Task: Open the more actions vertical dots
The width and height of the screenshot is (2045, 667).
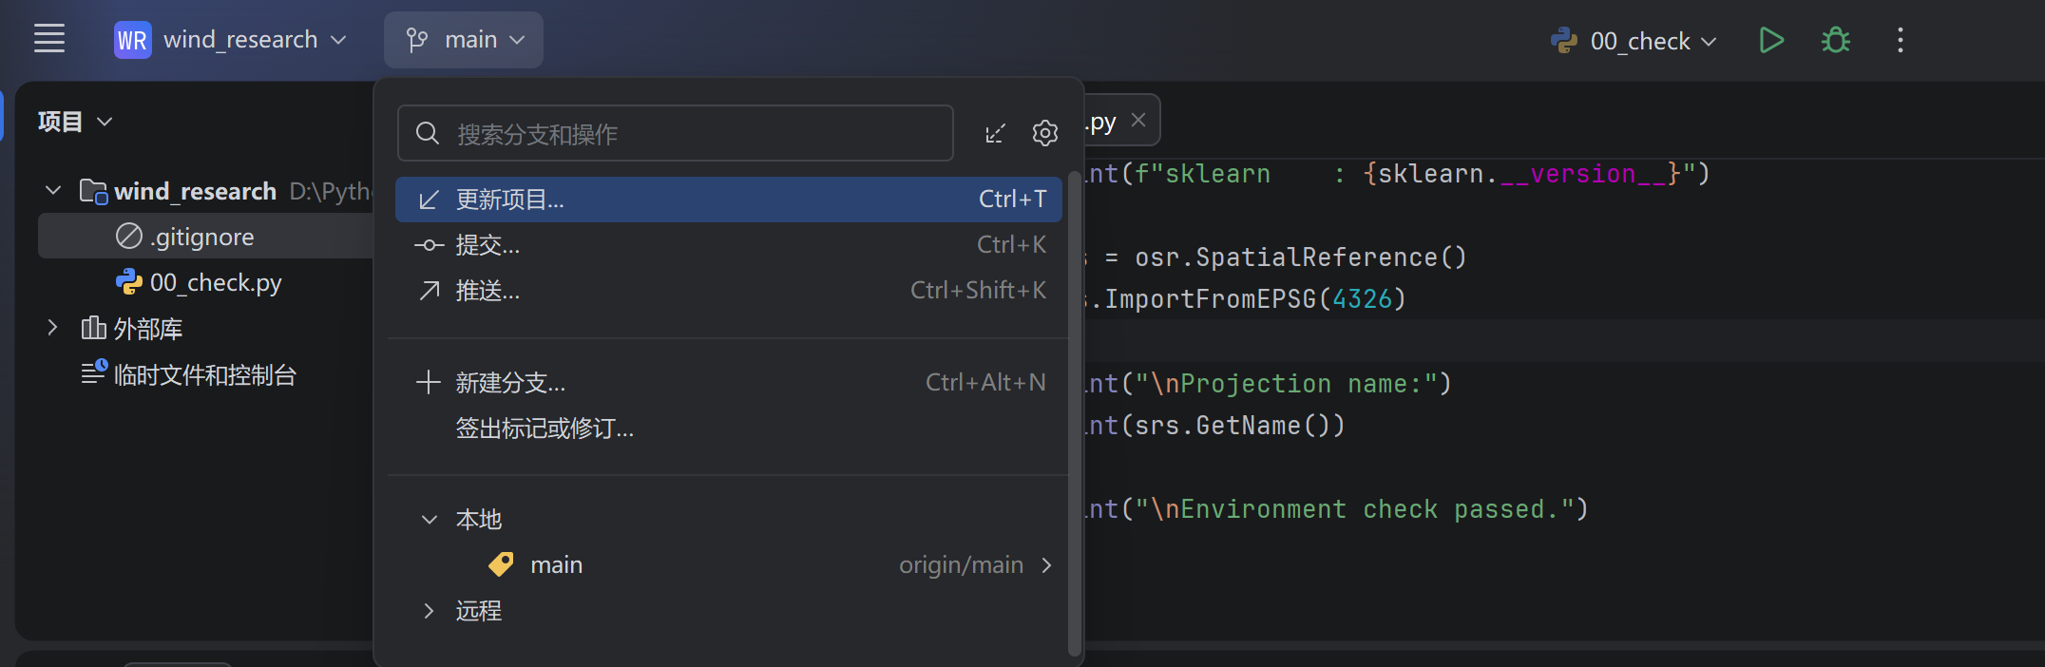Action: point(1901,40)
